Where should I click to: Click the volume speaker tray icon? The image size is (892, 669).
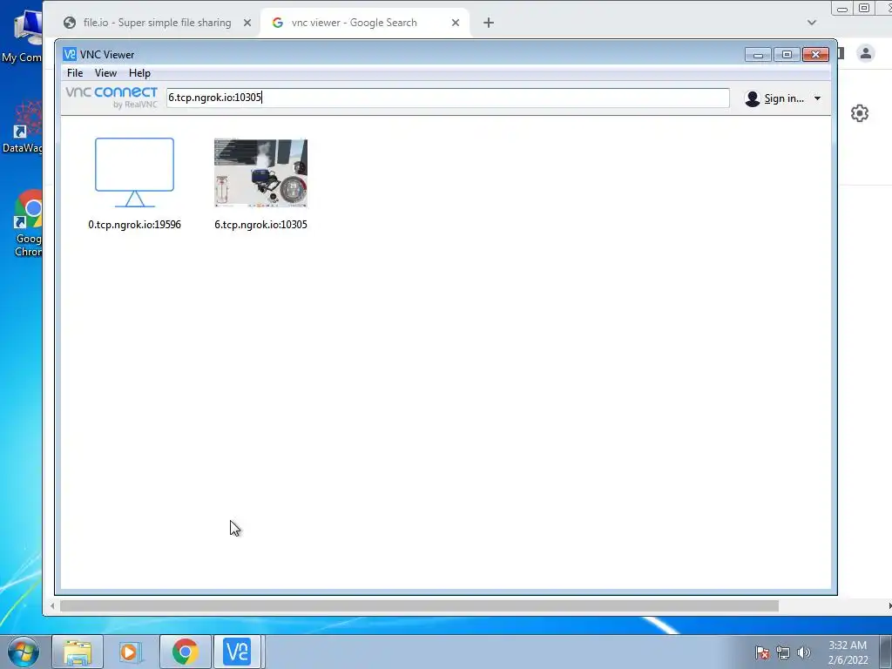[804, 652]
